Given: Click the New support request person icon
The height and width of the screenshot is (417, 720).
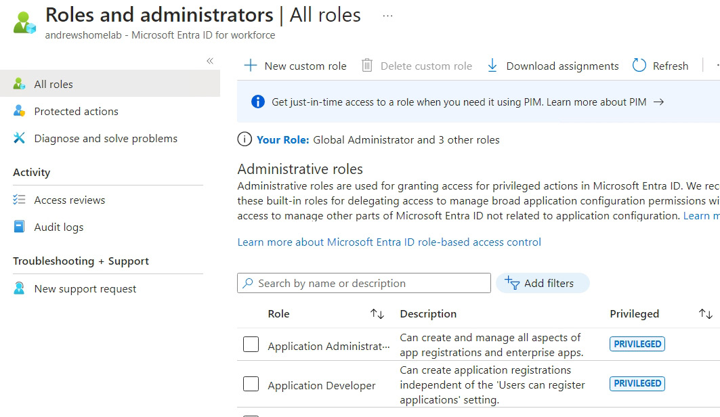Looking at the screenshot, I should (x=19, y=288).
